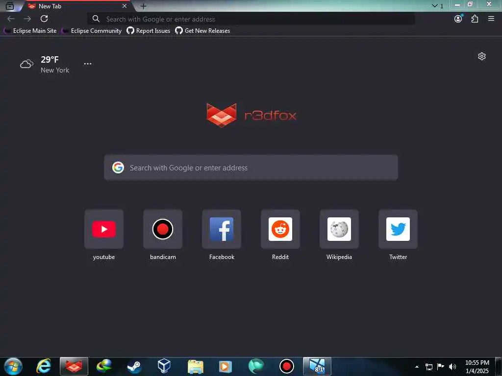502x376 pixels.
Task: Click the cloud weather icon
Action: coord(26,64)
